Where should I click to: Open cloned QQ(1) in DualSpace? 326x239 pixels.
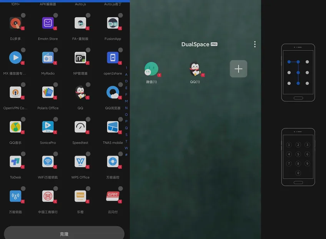point(195,69)
